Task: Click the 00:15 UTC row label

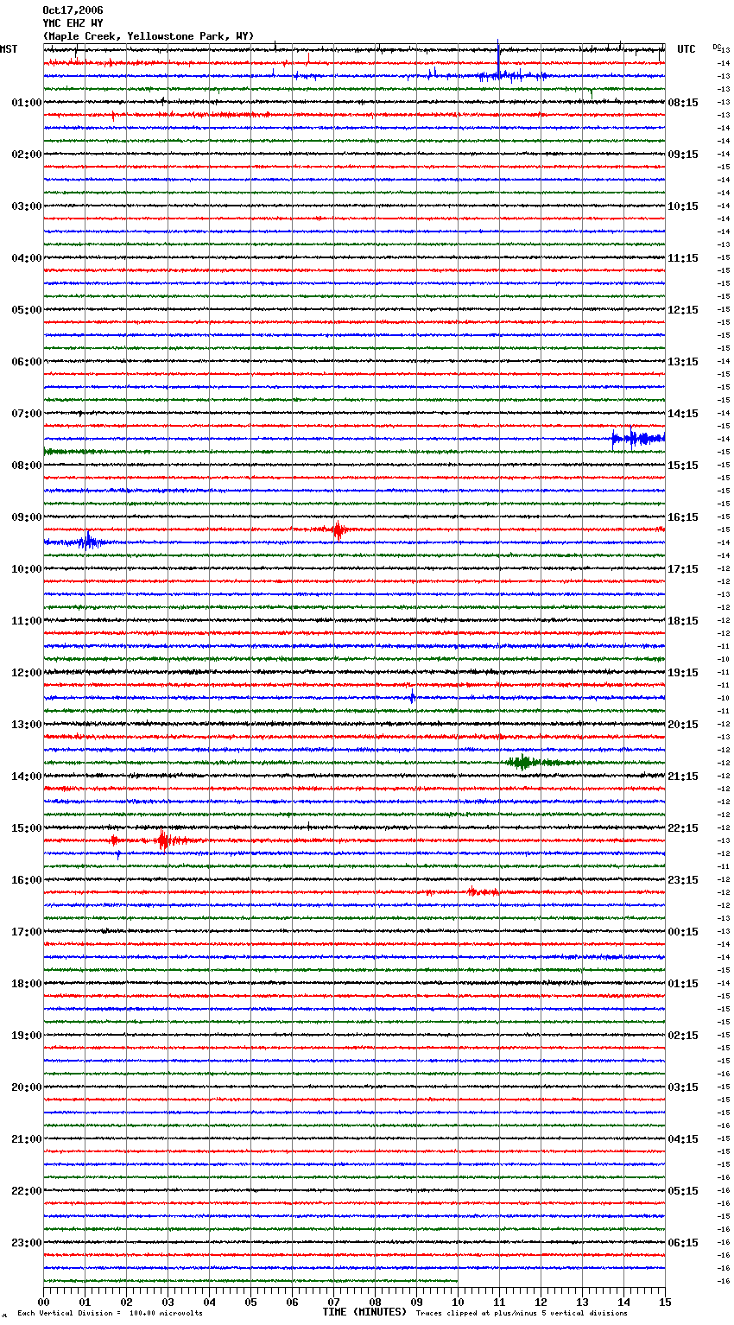Action: point(683,932)
